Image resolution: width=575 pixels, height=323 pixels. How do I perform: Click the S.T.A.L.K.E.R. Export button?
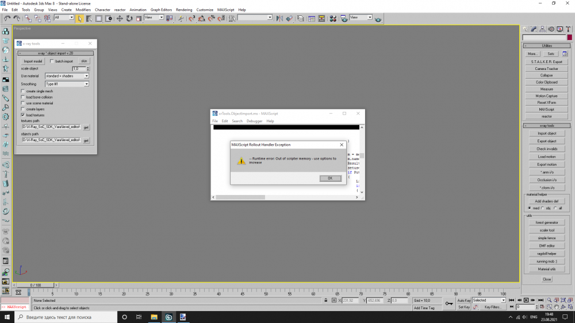click(x=546, y=62)
